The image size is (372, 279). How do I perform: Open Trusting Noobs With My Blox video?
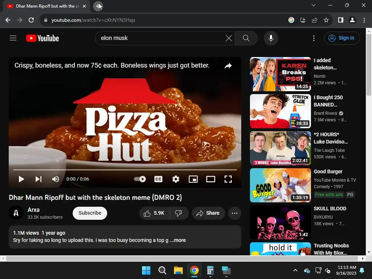[331, 249]
